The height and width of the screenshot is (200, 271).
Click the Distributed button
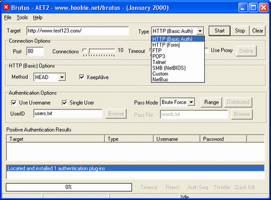[238, 102]
